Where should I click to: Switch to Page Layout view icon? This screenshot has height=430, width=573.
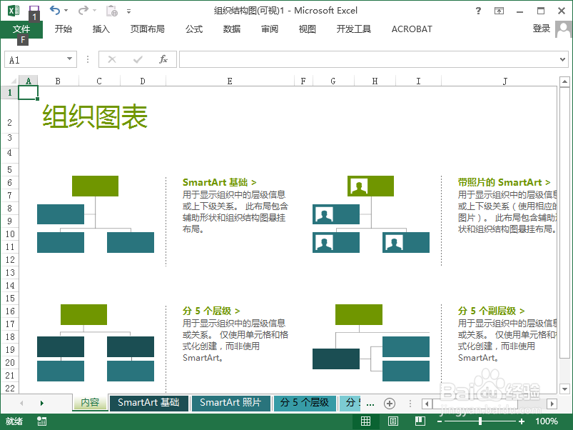393,421
